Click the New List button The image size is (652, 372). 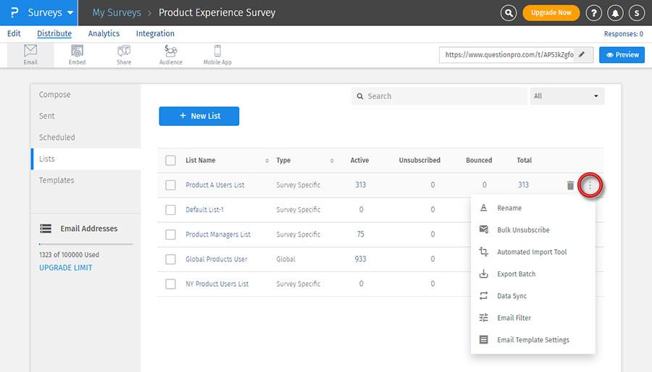pos(198,116)
